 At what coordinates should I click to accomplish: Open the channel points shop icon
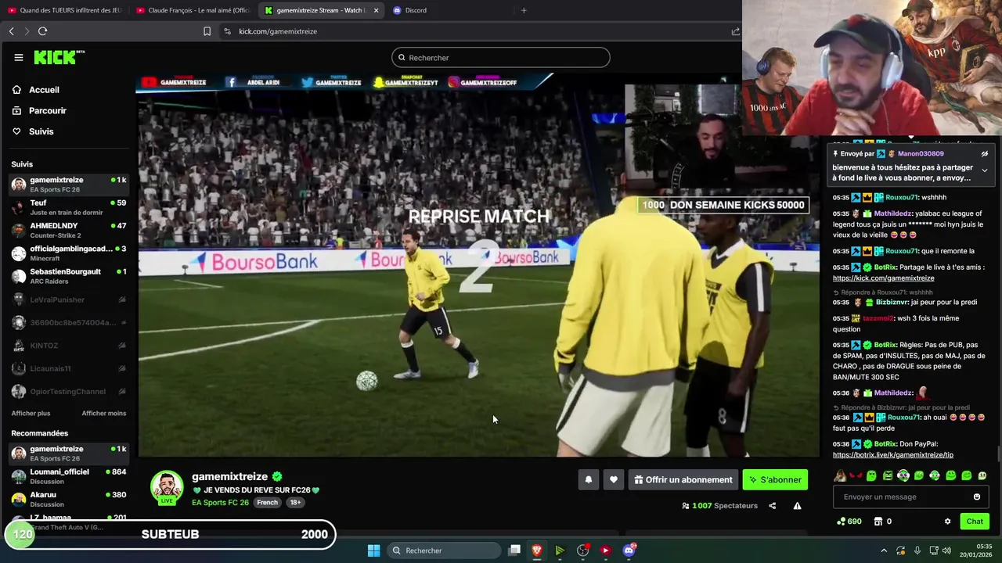878,522
